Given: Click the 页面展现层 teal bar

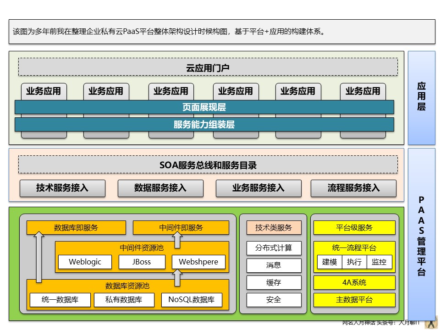Looking at the screenshot, I should pyautogui.click(x=204, y=107).
